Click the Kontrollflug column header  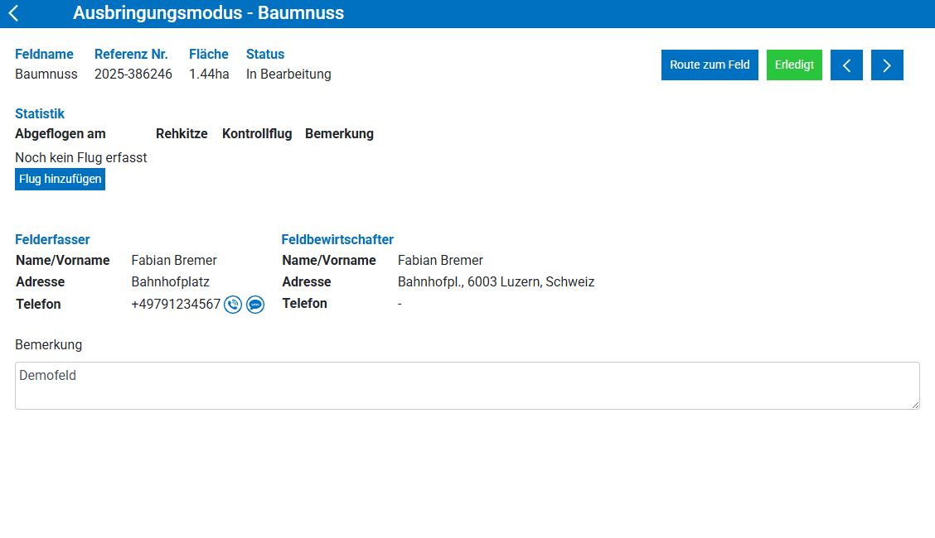point(257,134)
